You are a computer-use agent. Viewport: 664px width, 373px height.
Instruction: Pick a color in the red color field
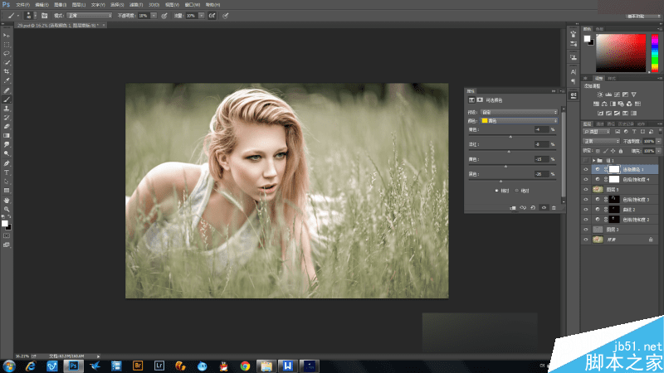click(x=622, y=51)
